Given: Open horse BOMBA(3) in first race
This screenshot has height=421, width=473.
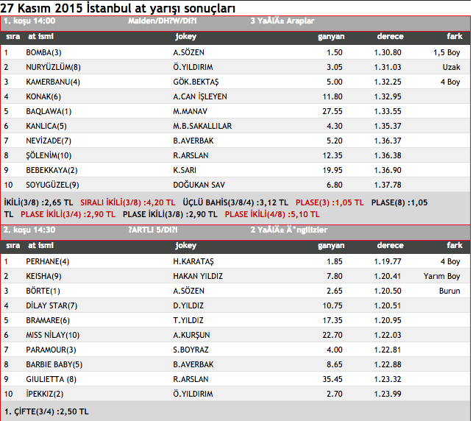Looking at the screenshot, I should point(43,52).
